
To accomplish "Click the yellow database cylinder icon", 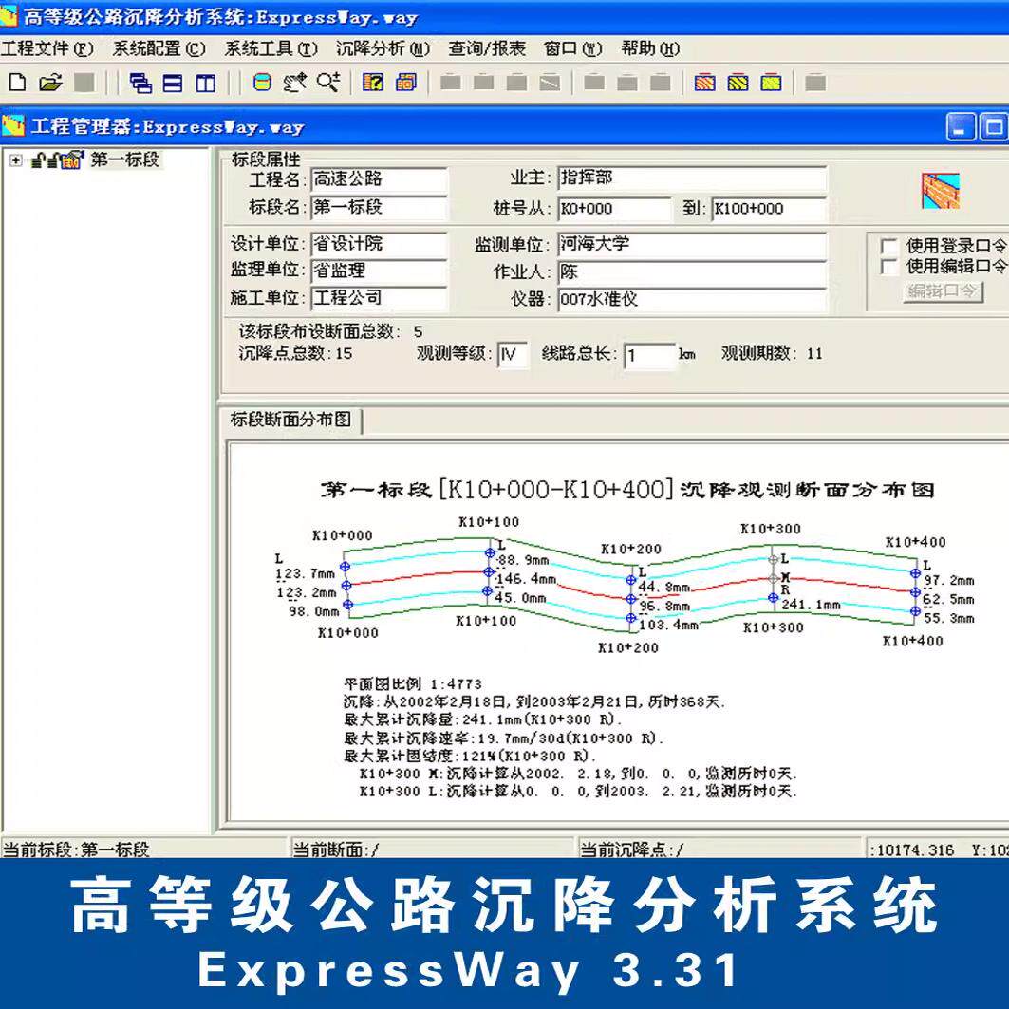I will click(x=262, y=83).
